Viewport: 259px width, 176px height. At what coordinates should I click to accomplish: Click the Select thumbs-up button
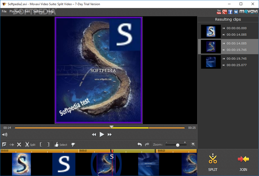click(61, 145)
